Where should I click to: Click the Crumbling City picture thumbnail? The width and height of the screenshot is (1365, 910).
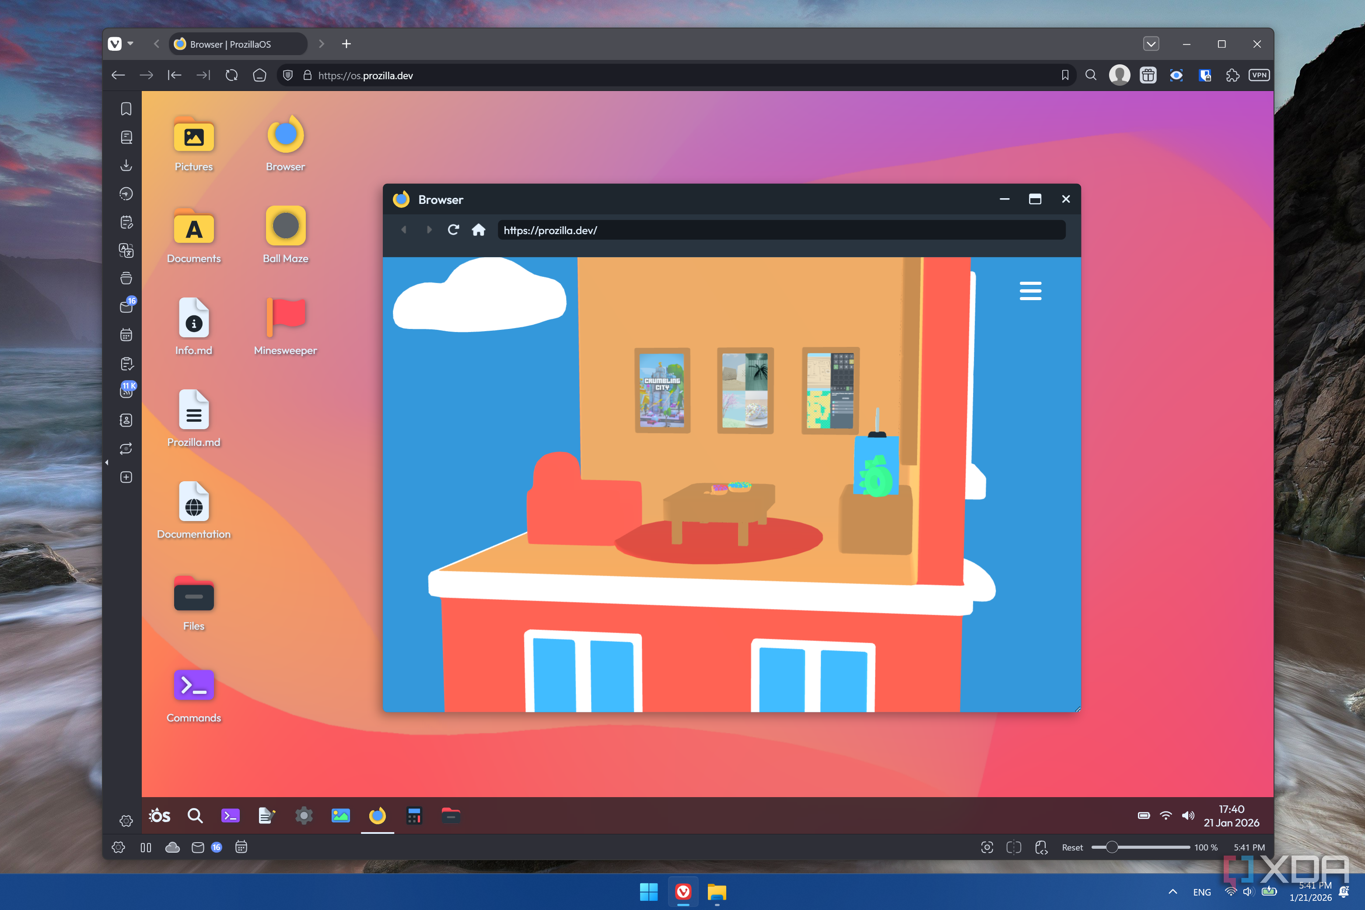coord(661,390)
